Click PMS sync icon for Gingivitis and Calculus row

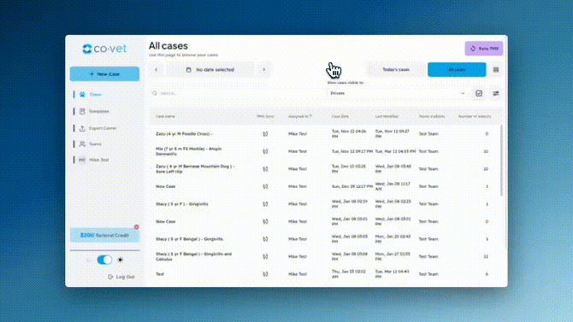point(265,256)
